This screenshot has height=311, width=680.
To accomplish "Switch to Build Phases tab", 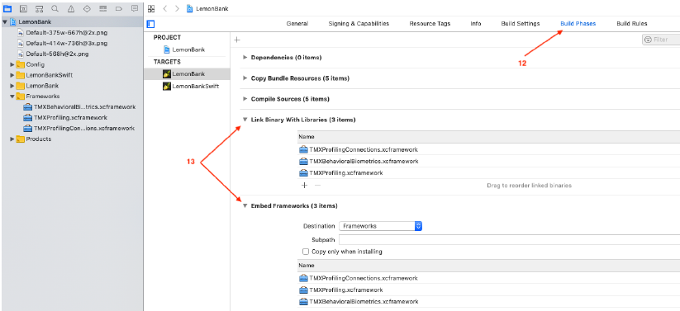I will pyautogui.click(x=578, y=24).
